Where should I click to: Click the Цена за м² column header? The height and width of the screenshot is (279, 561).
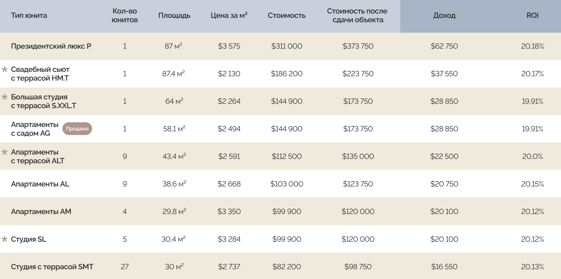[229, 16]
